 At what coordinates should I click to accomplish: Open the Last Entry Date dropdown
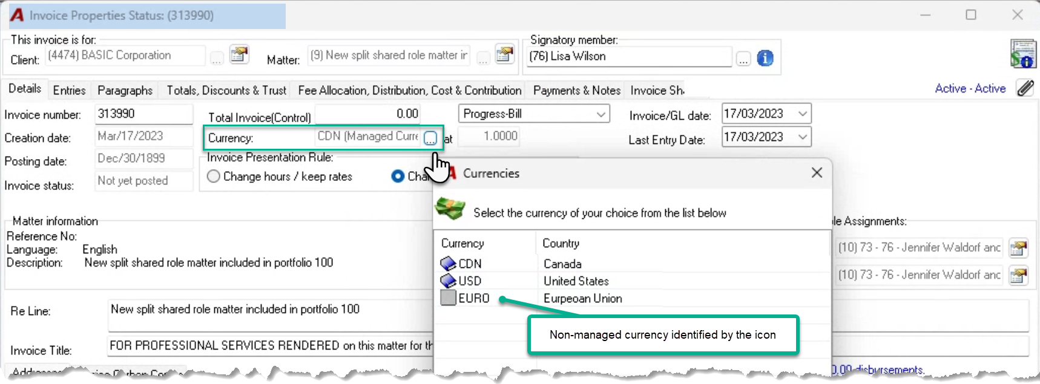click(803, 137)
